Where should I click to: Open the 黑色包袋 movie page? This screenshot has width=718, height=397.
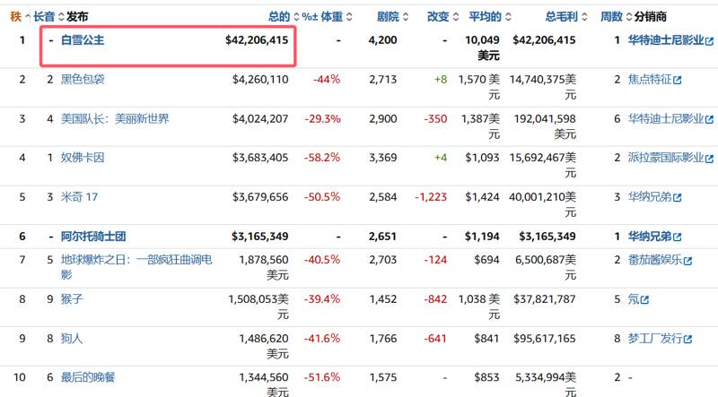(83, 79)
